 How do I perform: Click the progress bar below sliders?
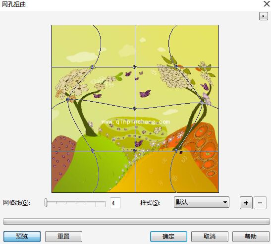(136, 221)
